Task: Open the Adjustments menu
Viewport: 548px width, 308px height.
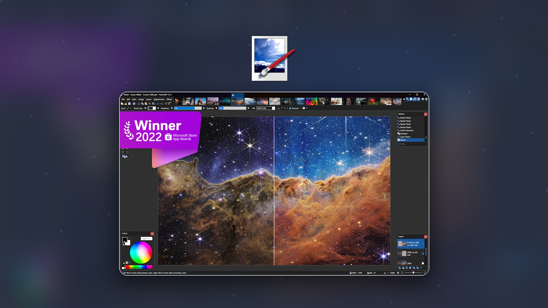Action: tap(159, 99)
